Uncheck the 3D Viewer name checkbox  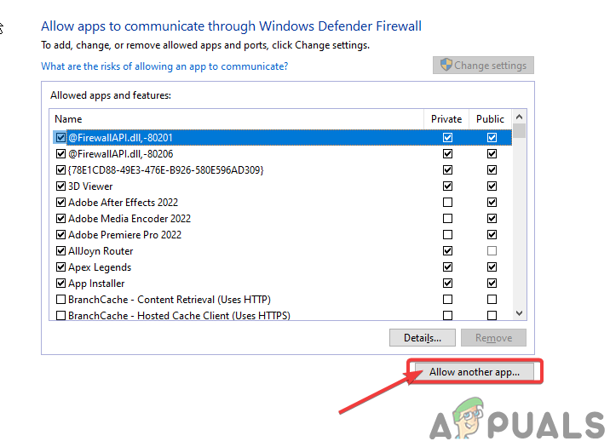pos(60,186)
